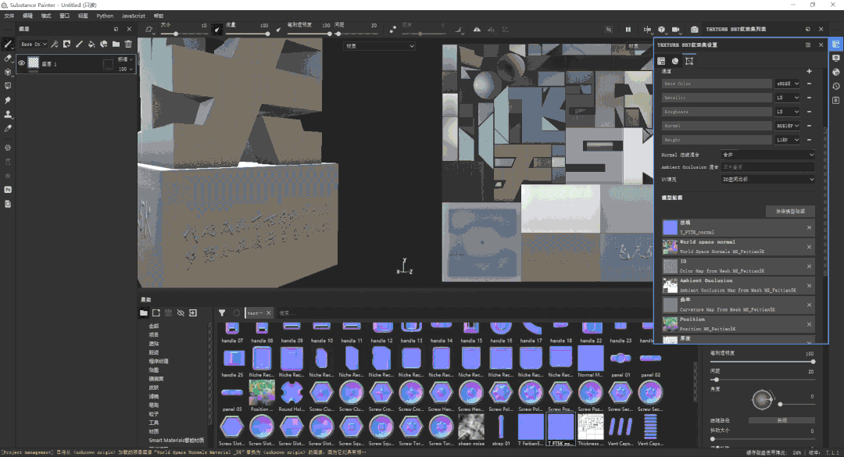The height and width of the screenshot is (457, 844).
Task: Switch to the first texture set settings tab
Action: tap(661, 61)
